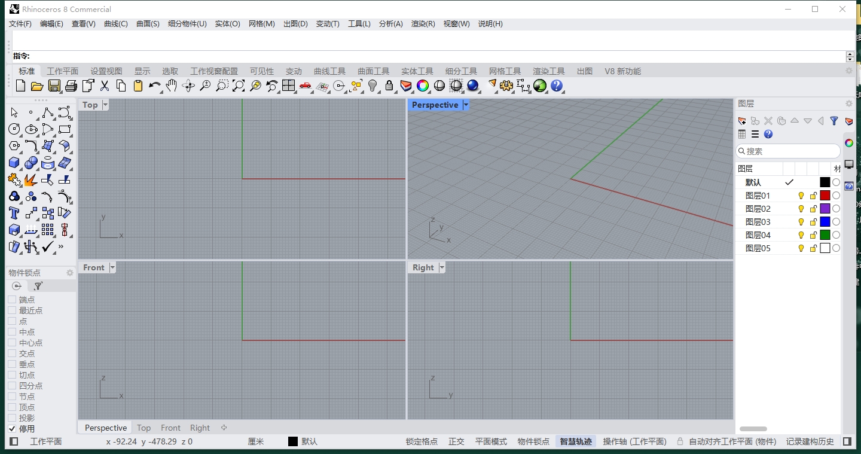Open the Perspective viewport title dropdown
Image resolution: width=861 pixels, height=454 pixels.
pyautogui.click(x=466, y=105)
